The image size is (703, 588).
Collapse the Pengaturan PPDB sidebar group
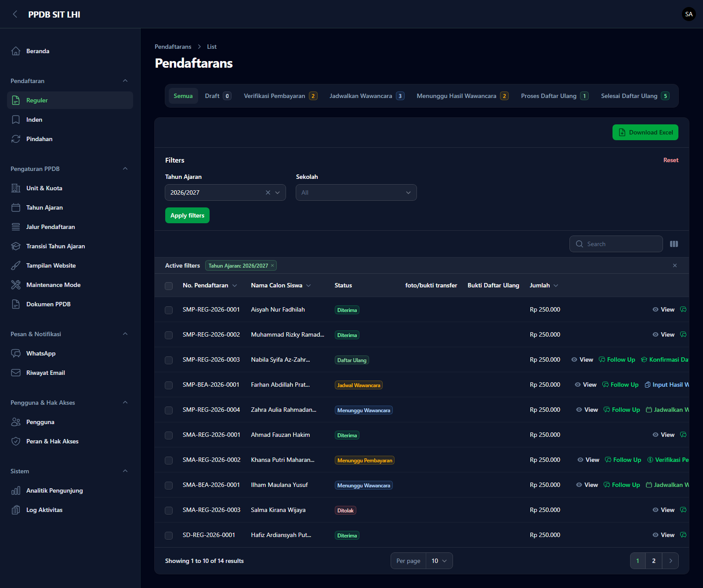125,169
